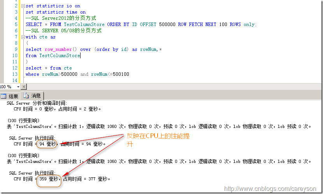The image size is (323, 194).
Task: Click 'SQL Server 分析和编译时间:' message
Action: coord(37,103)
